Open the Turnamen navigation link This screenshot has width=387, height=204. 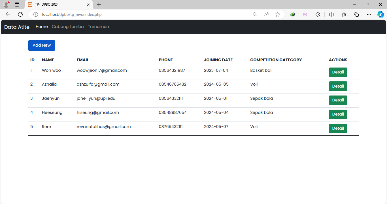pos(98,27)
